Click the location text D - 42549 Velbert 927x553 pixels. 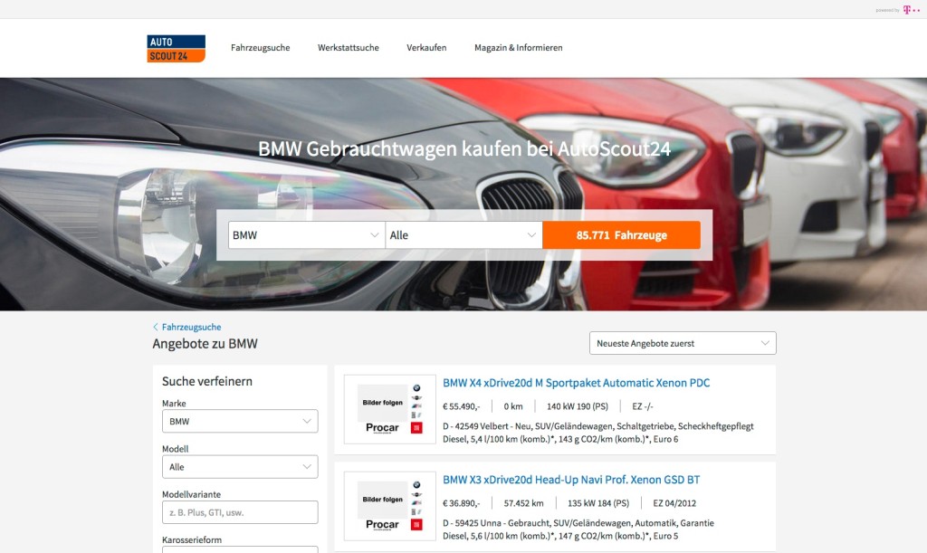tap(477, 426)
